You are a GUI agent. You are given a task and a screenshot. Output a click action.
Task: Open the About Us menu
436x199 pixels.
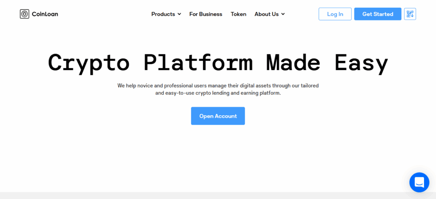267,14
